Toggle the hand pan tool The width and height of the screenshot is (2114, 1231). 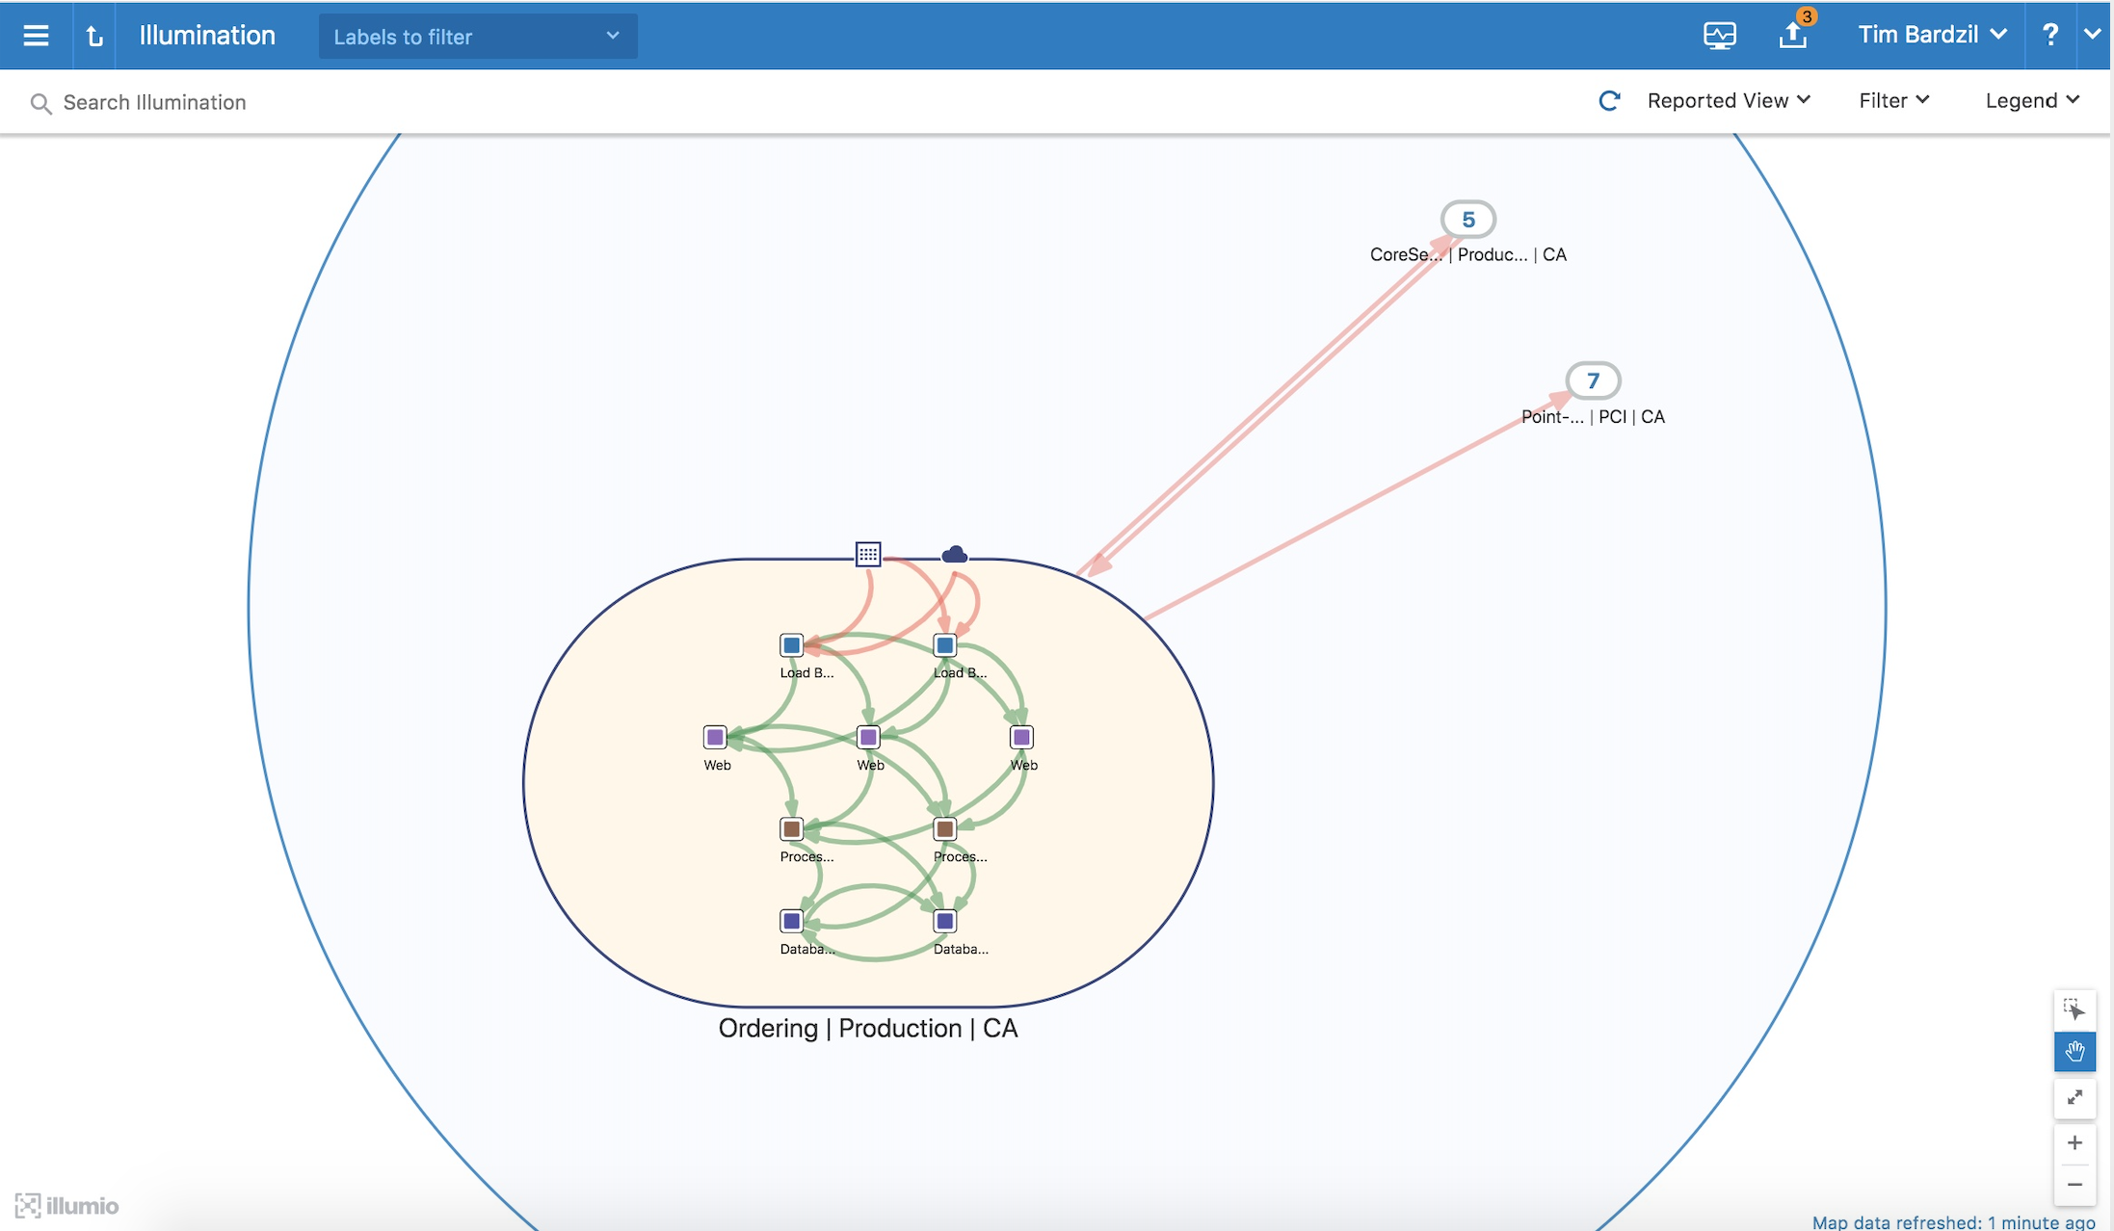coord(2074,1052)
